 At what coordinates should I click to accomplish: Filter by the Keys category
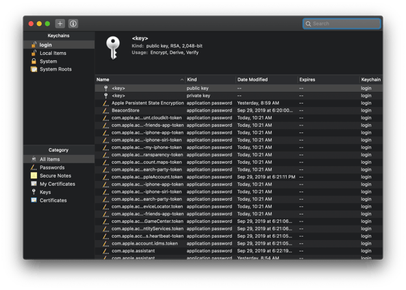pyautogui.click(x=59, y=192)
